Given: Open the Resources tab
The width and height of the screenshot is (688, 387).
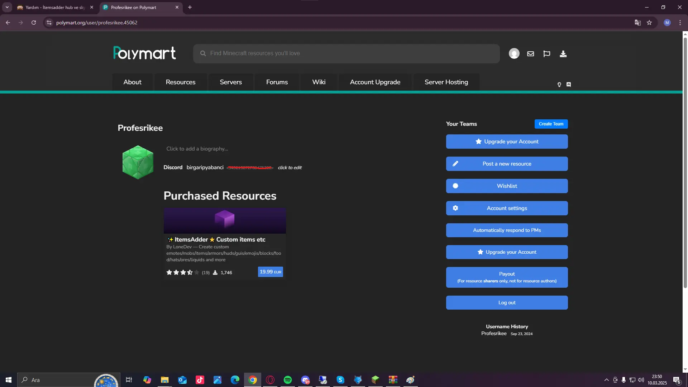Looking at the screenshot, I should tap(181, 82).
